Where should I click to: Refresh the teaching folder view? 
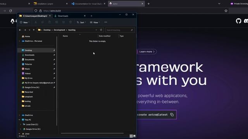(101, 30)
